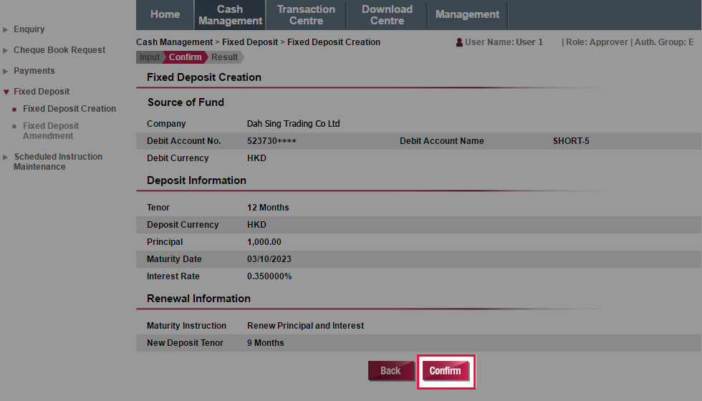The image size is (702, 401).
Task: Click Renew Principal and Interest value
Action: (305, 326)
